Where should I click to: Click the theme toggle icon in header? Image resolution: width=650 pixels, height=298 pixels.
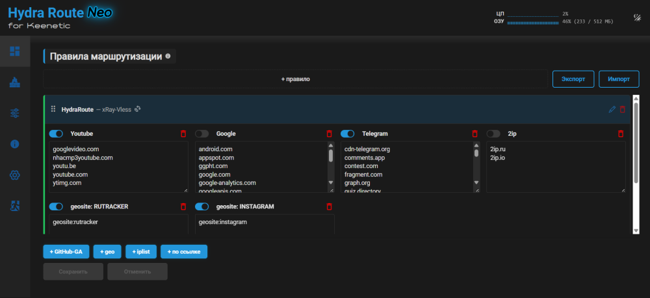[637, 18]
